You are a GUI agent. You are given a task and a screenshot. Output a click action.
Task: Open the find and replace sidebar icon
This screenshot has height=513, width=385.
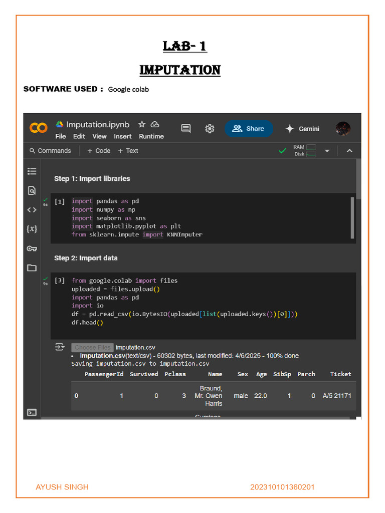coord(32,190)
